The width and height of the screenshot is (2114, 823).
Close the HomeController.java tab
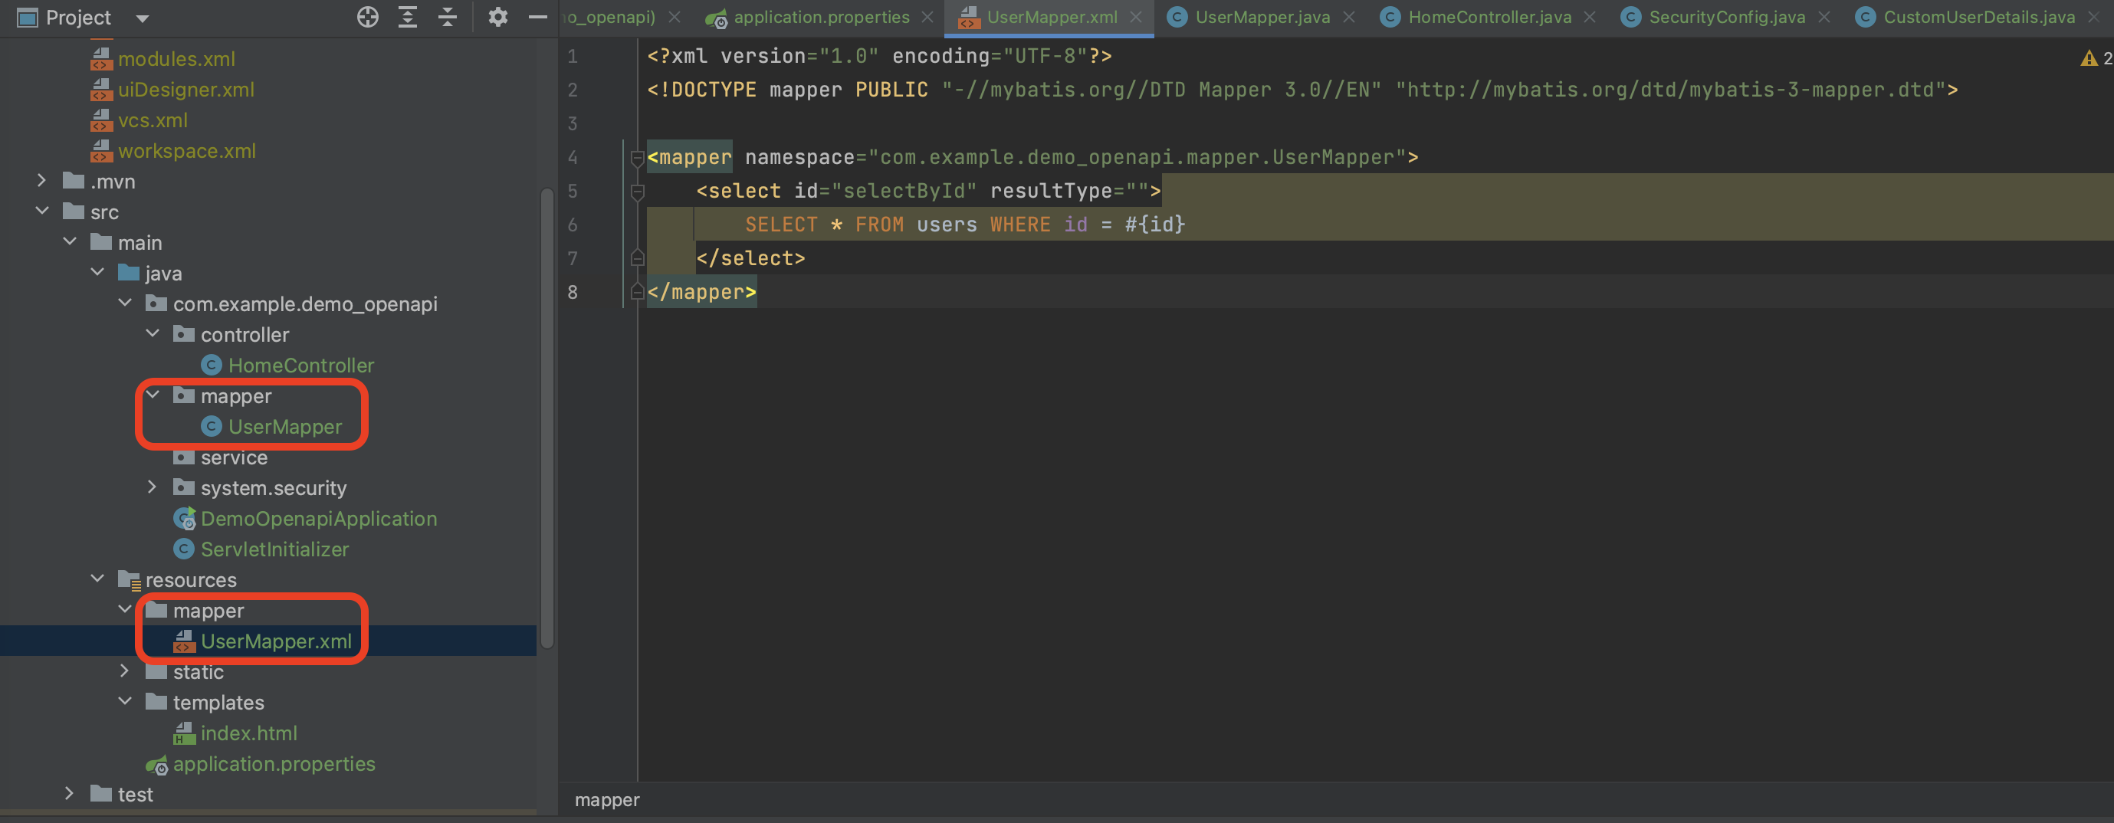tap(1590, 17)
